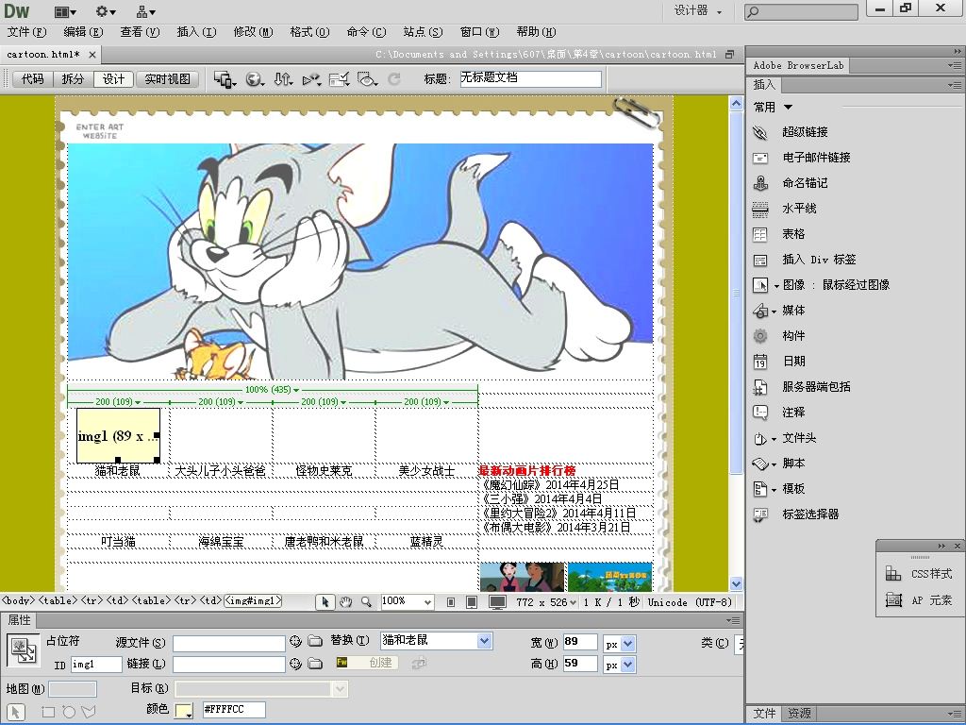
Task: Open the Files (文件) panel tab
Action: 764,714
